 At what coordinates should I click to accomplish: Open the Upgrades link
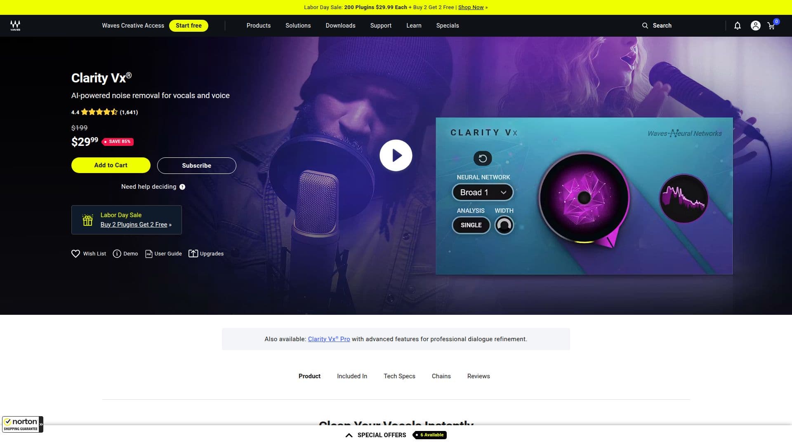206,253
